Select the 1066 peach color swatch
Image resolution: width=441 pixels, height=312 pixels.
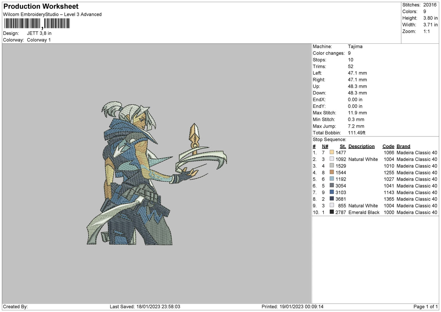[x=332, y=153]
